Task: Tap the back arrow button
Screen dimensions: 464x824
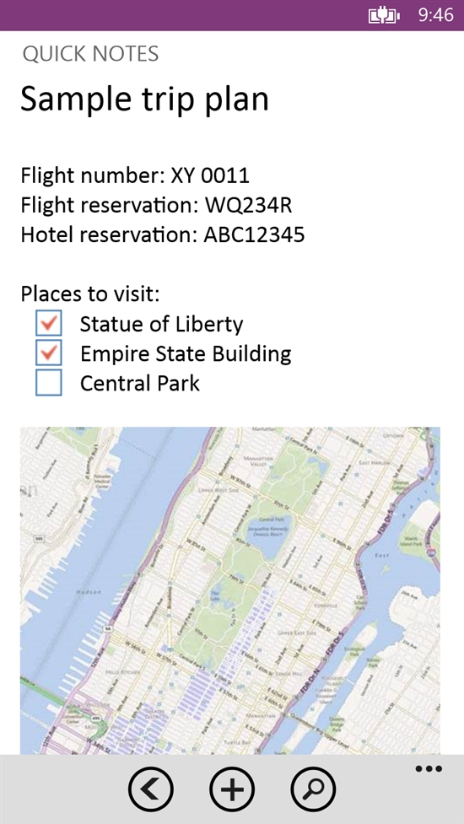Action: 151,789
